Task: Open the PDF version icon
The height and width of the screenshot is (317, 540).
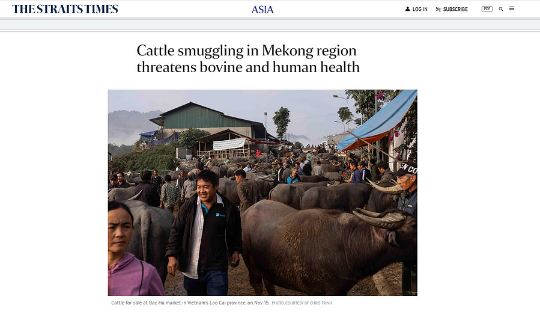Action: [x=487, y=9]
